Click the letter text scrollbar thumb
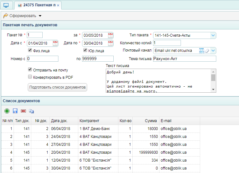Screen dimensions: 239x173 [x=213, y=77]
